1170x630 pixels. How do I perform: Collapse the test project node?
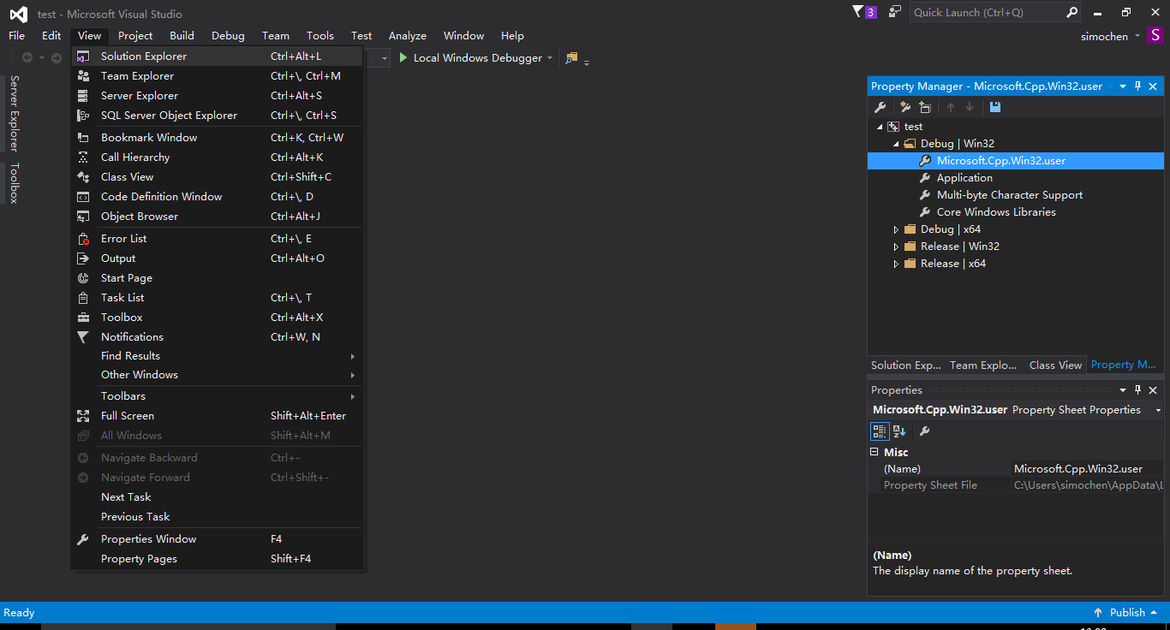pyautogui.click(x=880, y=127)
